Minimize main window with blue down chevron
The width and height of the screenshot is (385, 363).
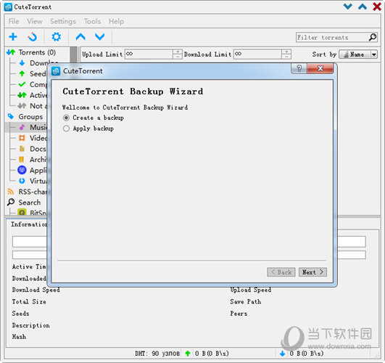point(348,7)
